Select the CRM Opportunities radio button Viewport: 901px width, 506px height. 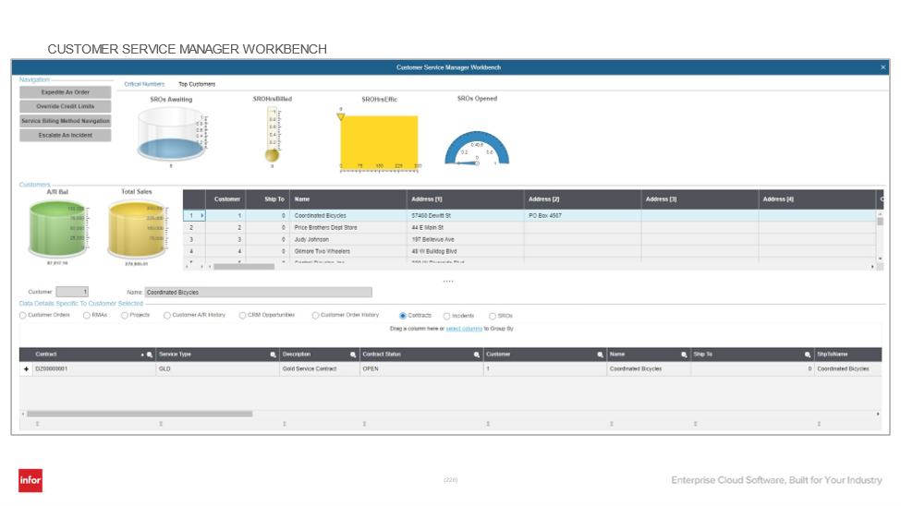coord(242,315)
